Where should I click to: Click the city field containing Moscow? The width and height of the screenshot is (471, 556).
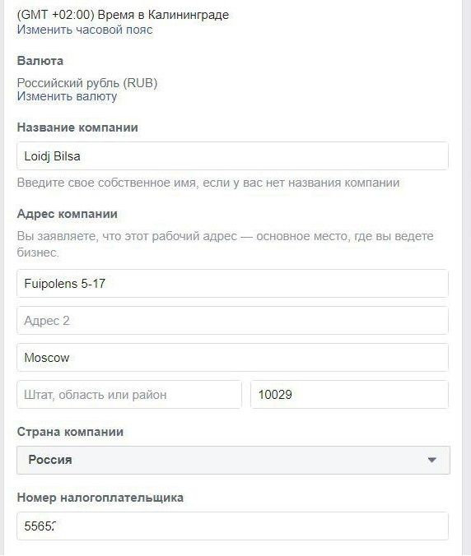point(232,358)
